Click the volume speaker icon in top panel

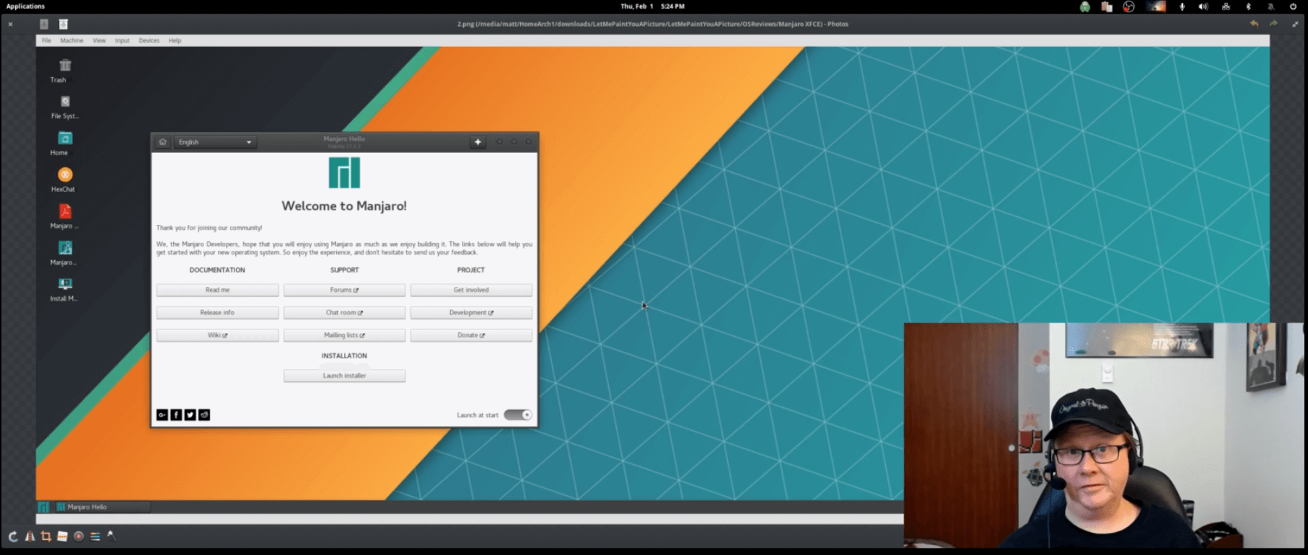pyautogui.click(x=1203, y=6)
